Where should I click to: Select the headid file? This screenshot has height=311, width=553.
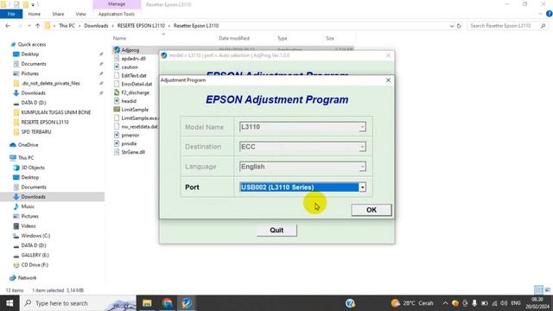[x=129, y=101]
